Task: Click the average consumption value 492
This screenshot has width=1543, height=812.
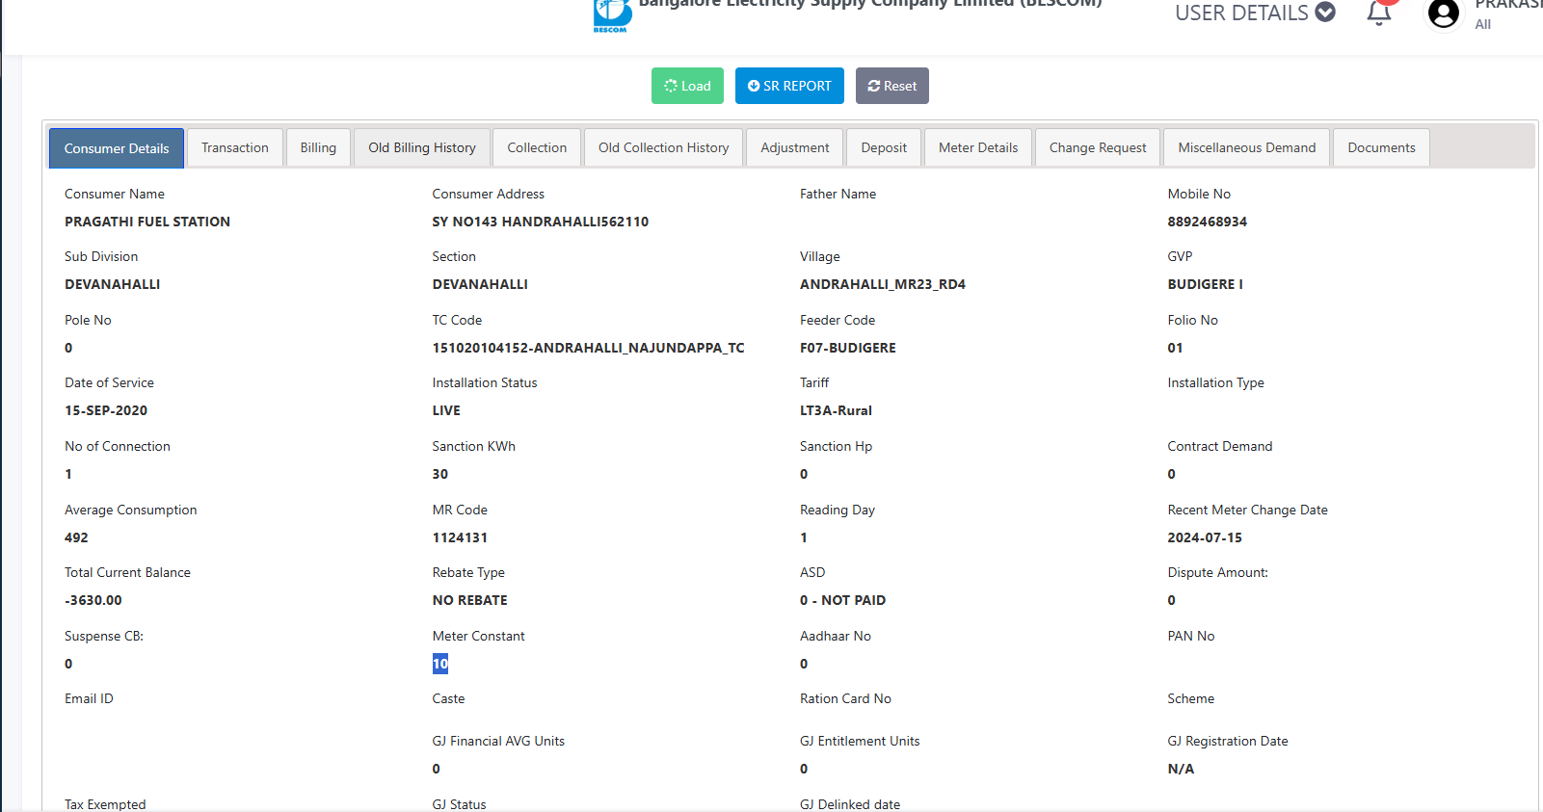Action: coord(76,537)
